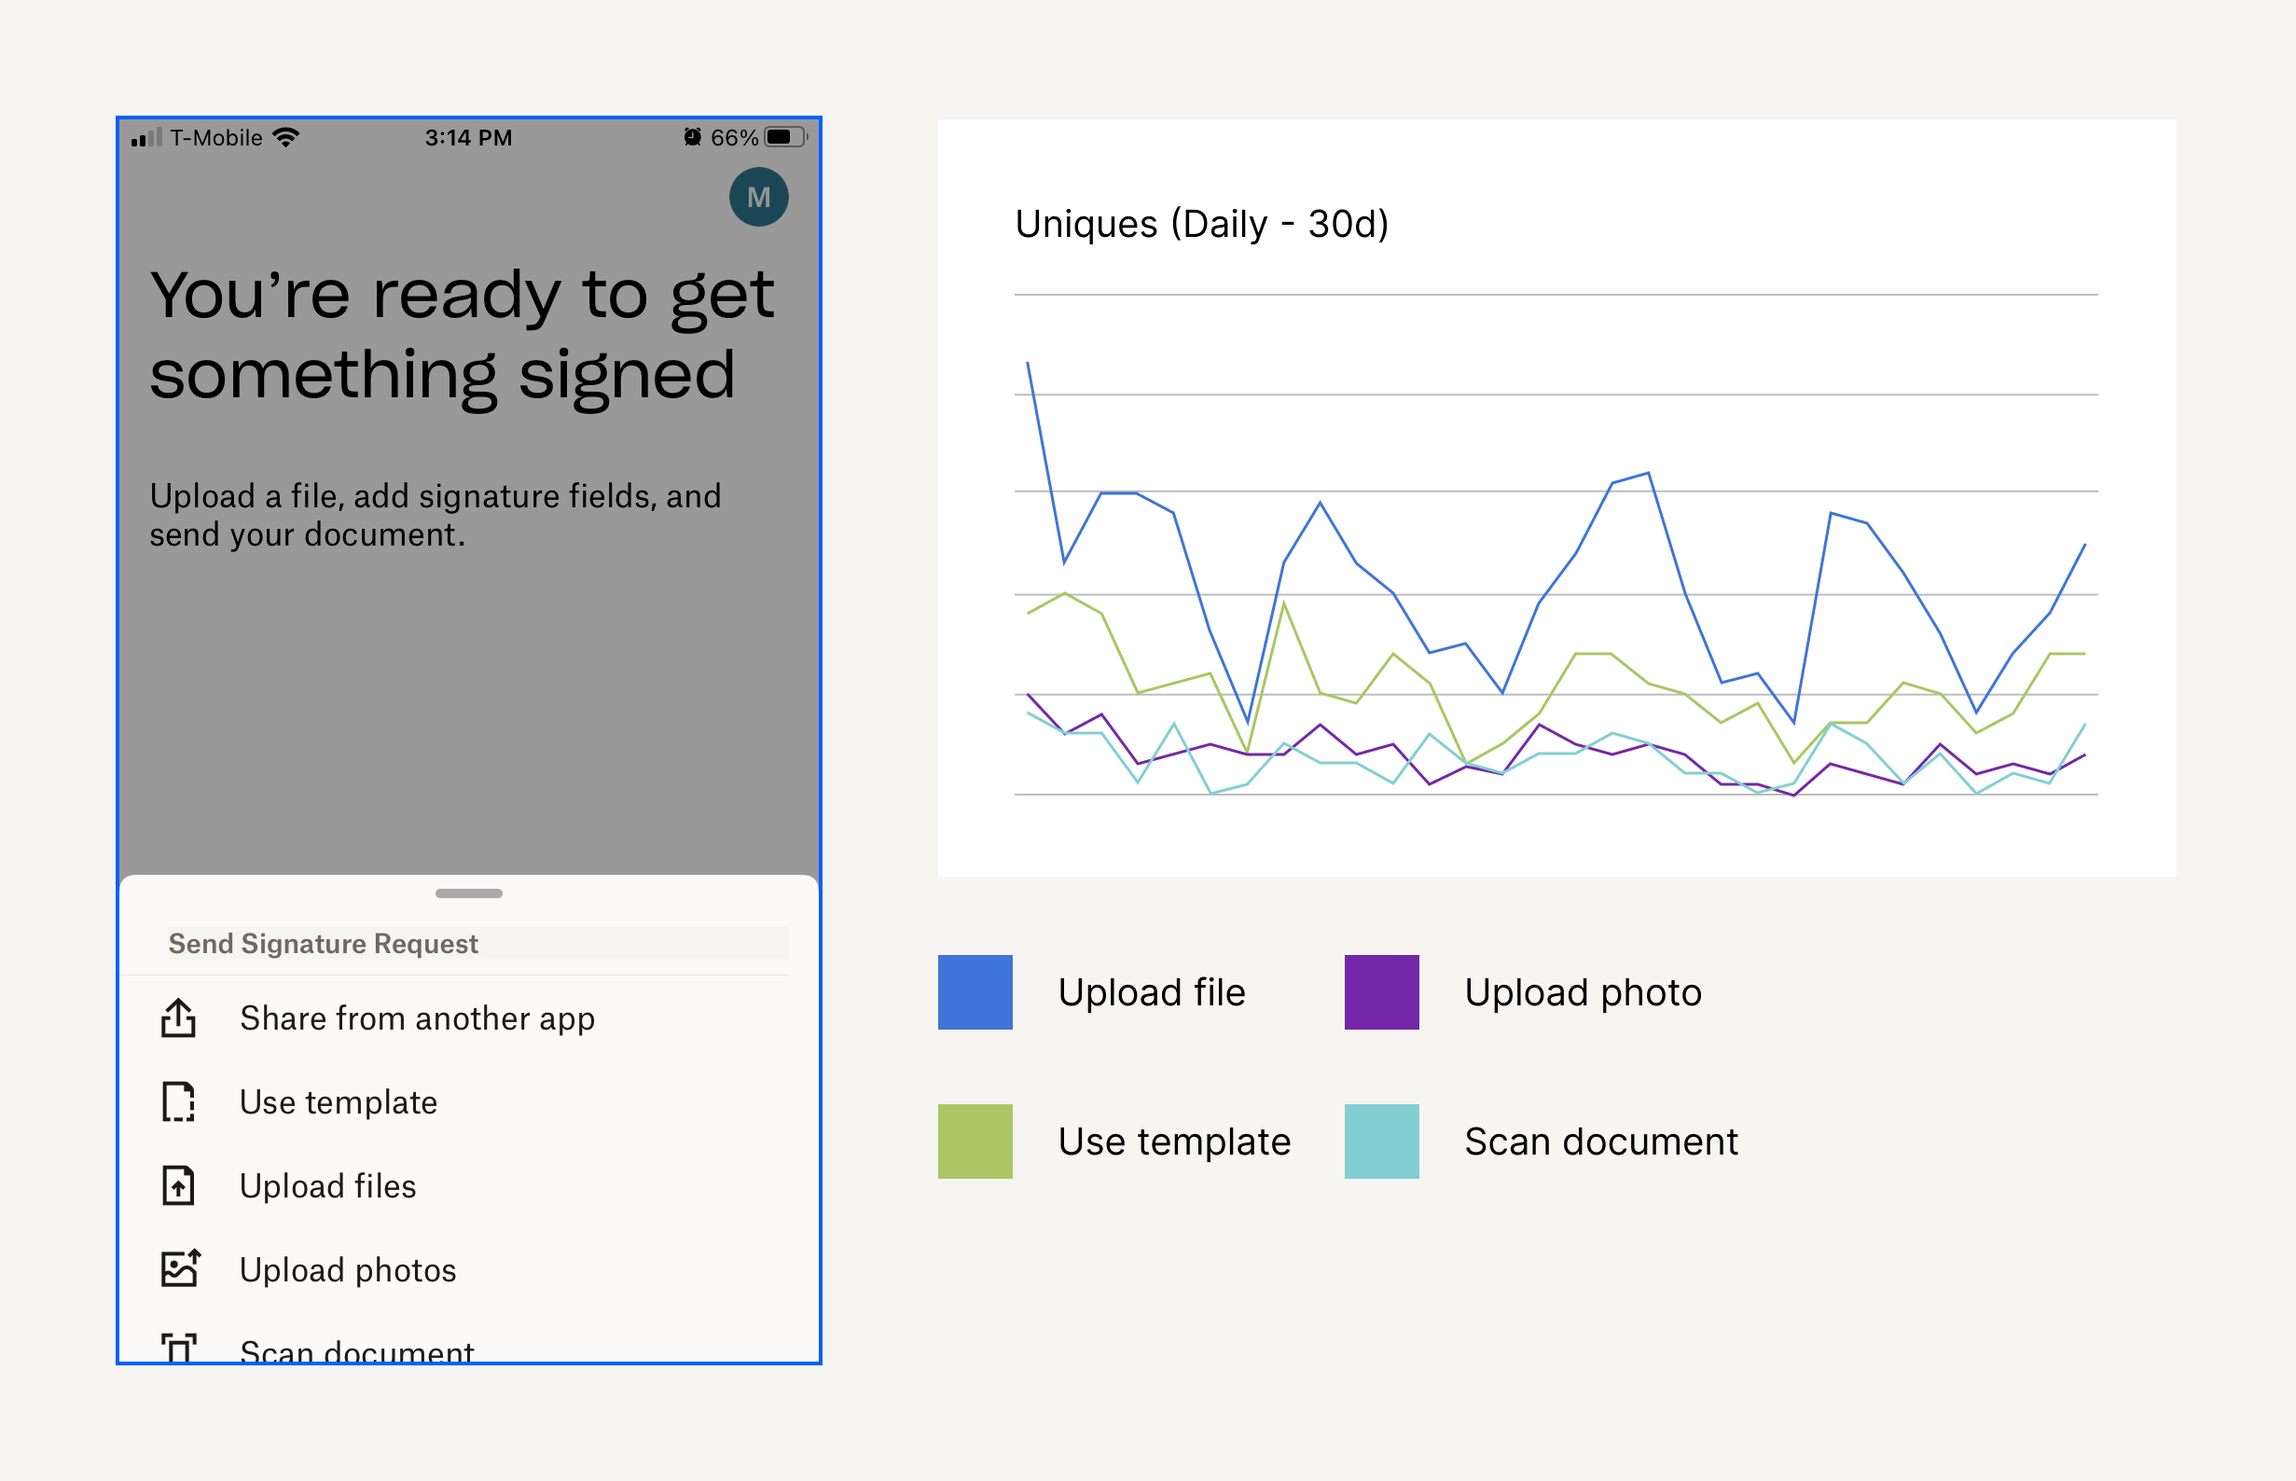Screen dimensions: 2296x1481
Task: Tap the M profile avatar
Action: tap(758, 197)
